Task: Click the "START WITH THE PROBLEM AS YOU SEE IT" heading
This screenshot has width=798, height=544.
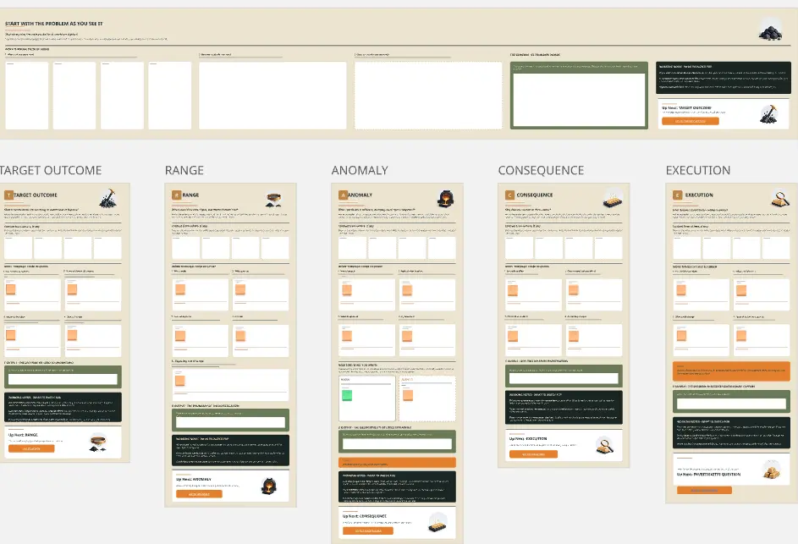Action: click(x=54, y=24)
